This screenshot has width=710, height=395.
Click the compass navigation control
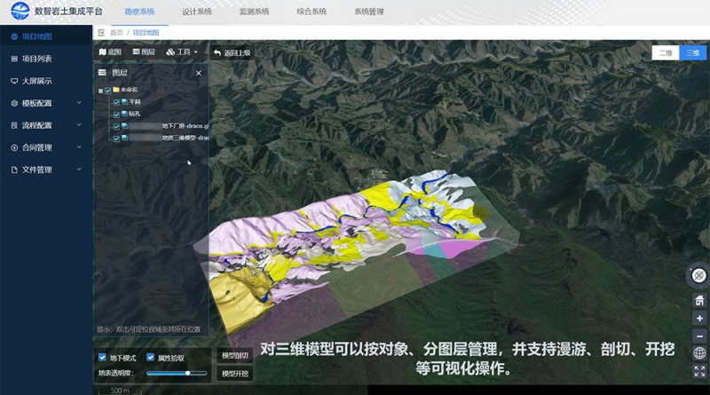click(699, 275)
